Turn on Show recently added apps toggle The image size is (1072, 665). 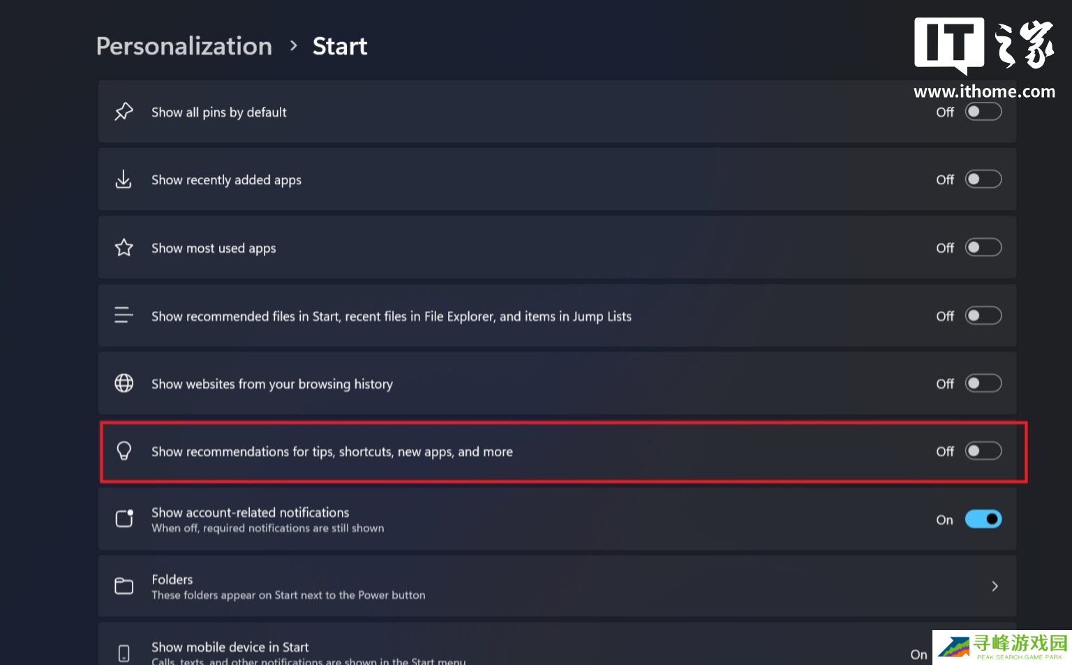click(983, 179)
